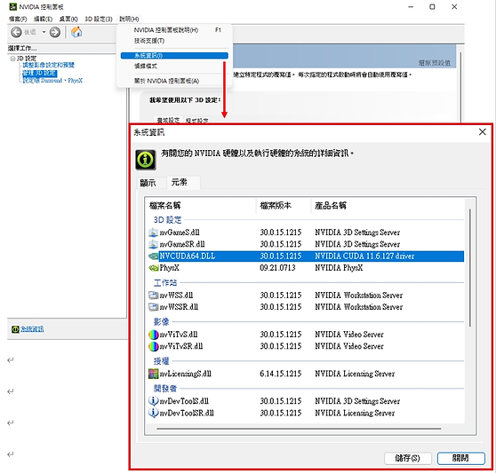
Task: Click the NVIDIA PhysX product name
Action: point(339,268)
